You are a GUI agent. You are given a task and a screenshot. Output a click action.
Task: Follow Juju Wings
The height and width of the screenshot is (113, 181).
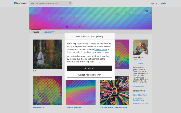tap(141, 64)
